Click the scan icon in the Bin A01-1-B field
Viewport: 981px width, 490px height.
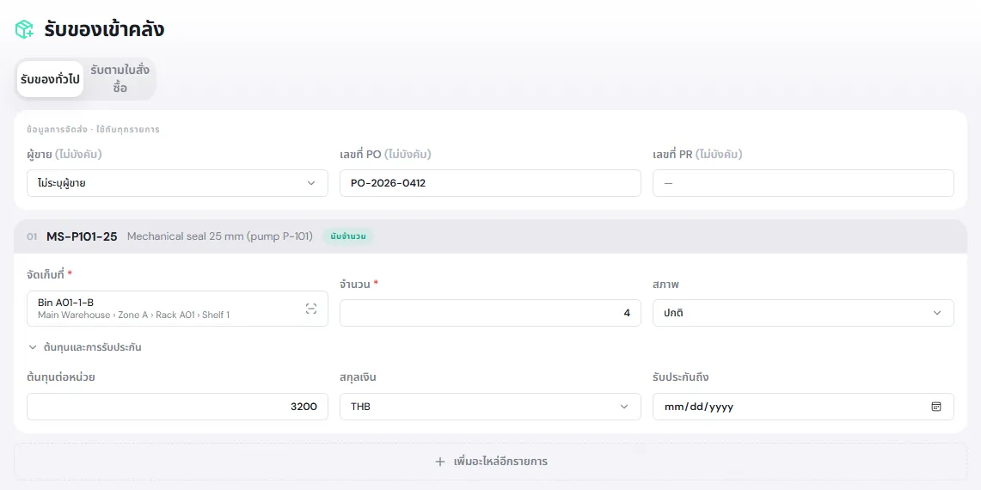pyautogui.click(x=311, y=309)
